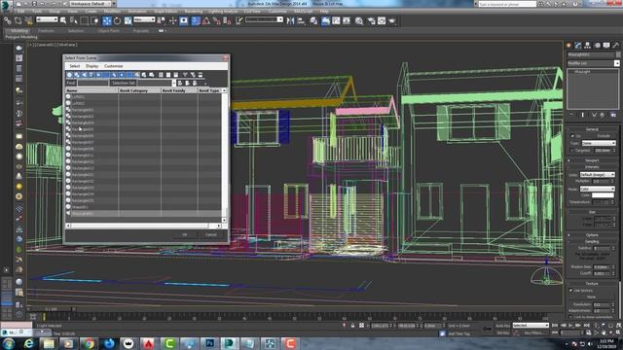Click the Unlink Selection tool
The width and height of the screenshot is (623, 350).
point(18,20)
